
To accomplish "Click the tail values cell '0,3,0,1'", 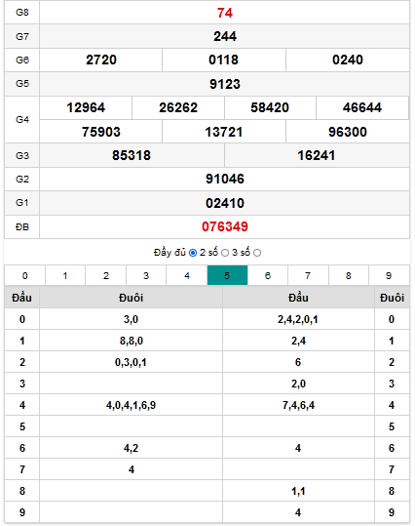I will (131, 362).
